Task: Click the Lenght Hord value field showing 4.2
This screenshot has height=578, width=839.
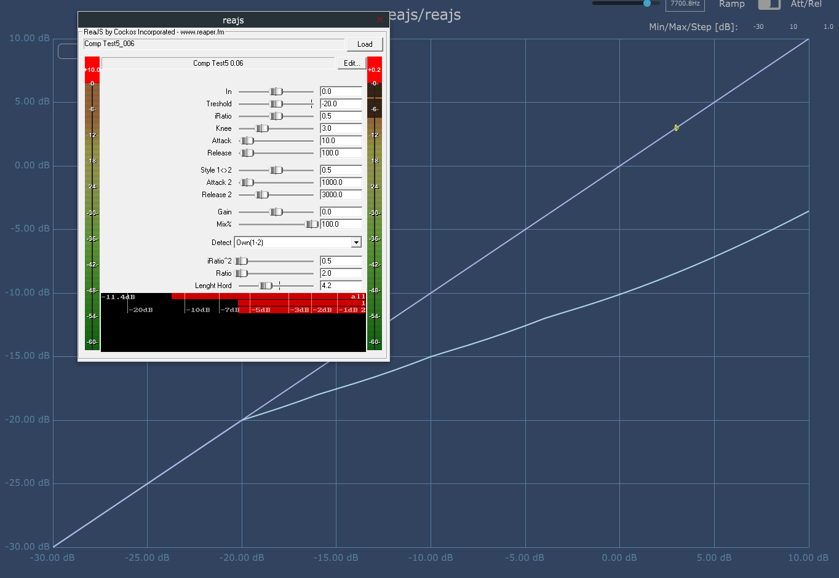Action: click(341, 286)
